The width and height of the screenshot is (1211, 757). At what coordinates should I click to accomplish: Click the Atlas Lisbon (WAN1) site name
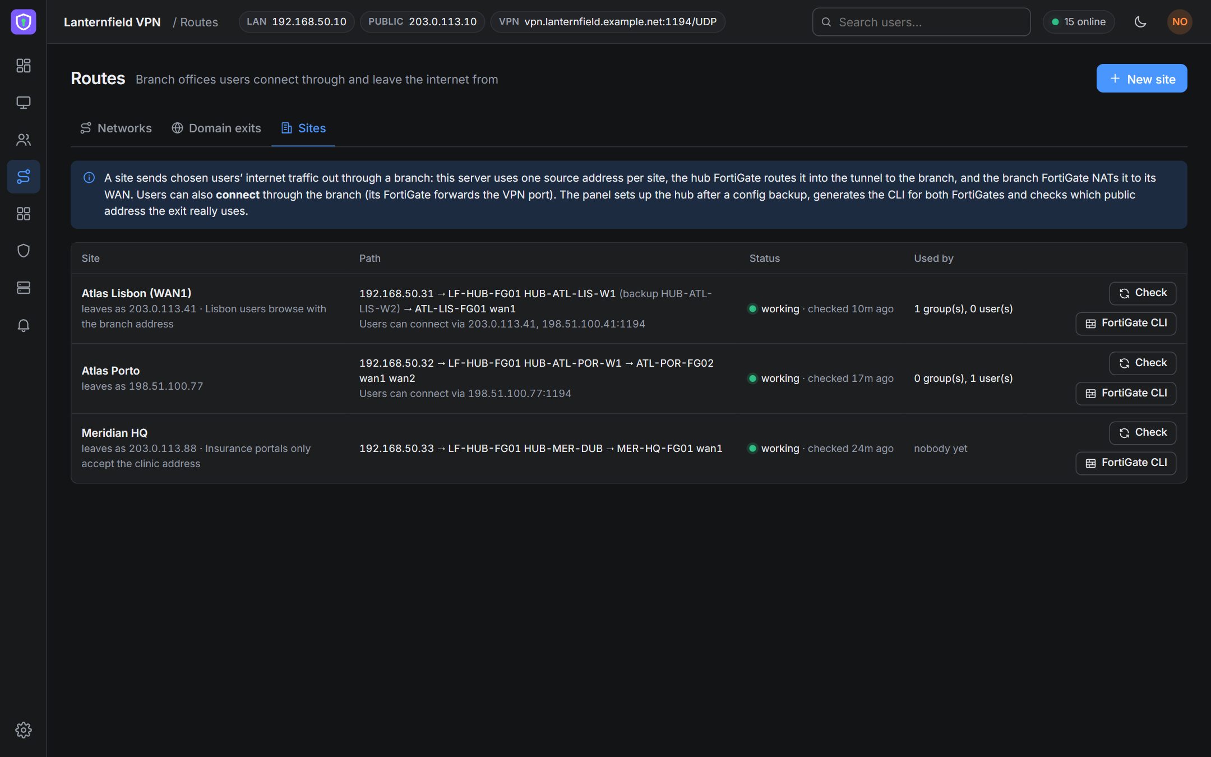pos(136,293)
